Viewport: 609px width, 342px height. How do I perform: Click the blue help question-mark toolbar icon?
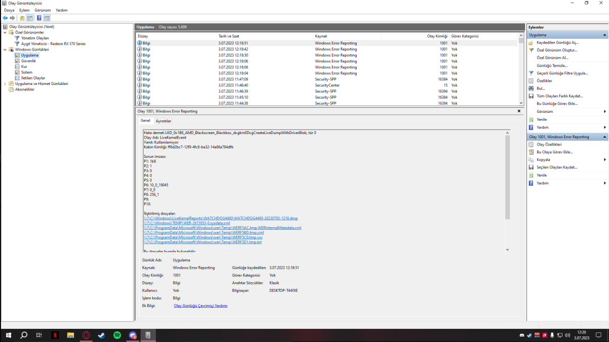tap(39, 18)
